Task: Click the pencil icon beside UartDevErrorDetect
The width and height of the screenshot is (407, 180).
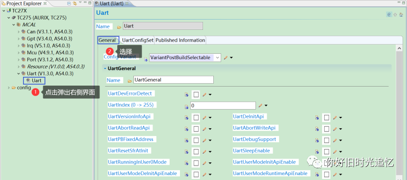Action: click(x=204, y=94)
